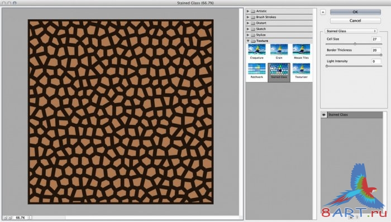The image size is (391, 222).
Task: Expand the Brush Strokes filter folder
Action: [x=248, y=17]
